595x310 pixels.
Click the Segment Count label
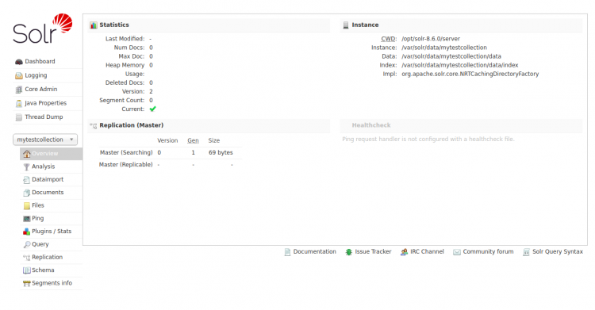click(122, 101)
